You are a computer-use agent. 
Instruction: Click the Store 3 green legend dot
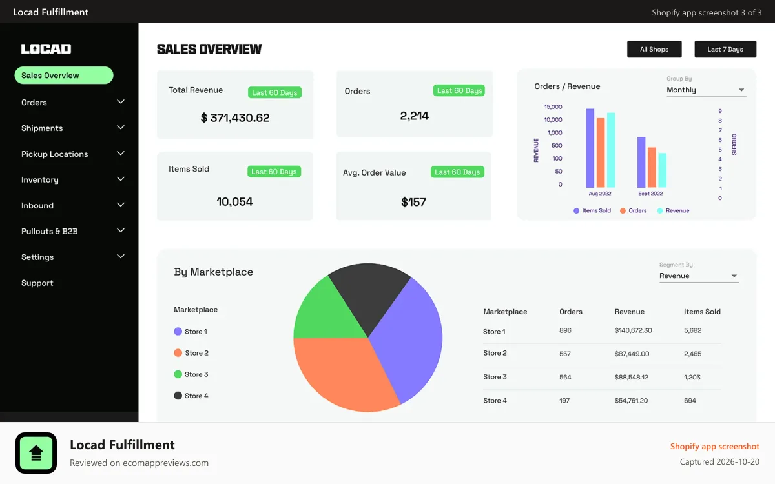(178, 374)
